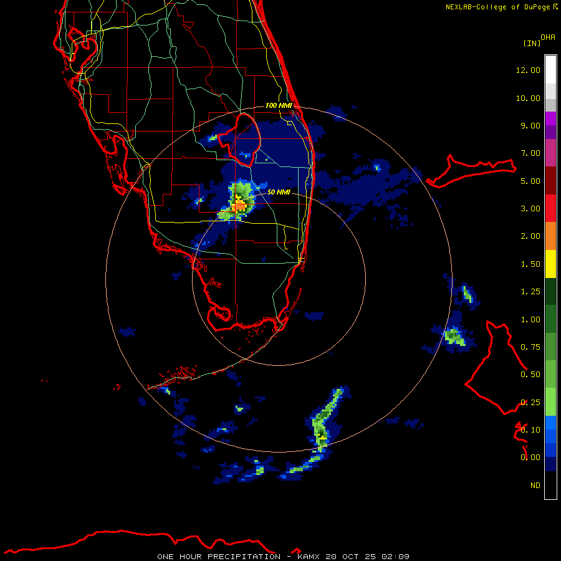Click the "7.00" scale label

pos(530,153)
